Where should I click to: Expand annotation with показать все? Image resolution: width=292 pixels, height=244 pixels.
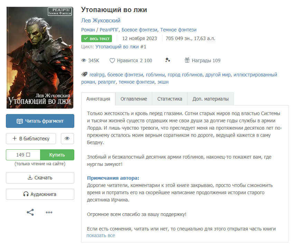coord(101,235)
